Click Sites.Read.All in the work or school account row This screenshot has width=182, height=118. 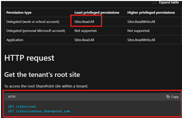point(84,22)
